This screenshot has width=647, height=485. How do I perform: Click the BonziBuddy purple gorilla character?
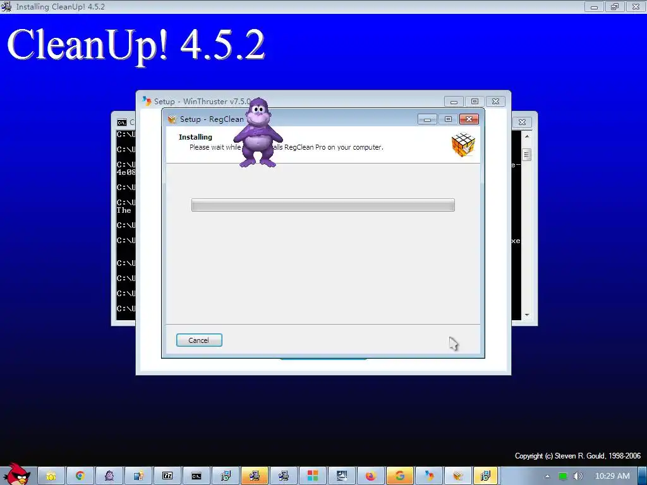pos(258,133)
